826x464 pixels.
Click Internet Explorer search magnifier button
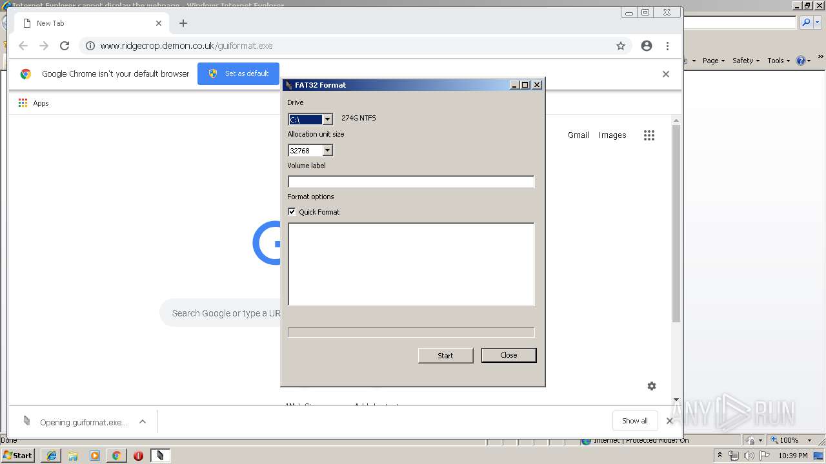[x=806, y=23]
